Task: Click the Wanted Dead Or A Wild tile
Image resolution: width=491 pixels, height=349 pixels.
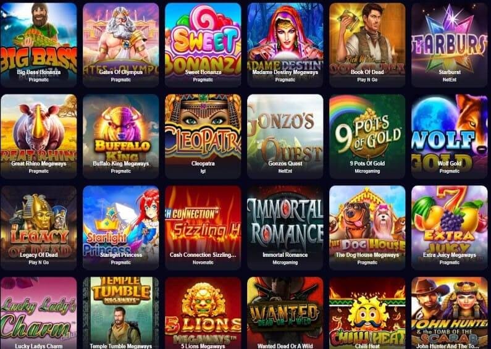Action: coord(285,313)
